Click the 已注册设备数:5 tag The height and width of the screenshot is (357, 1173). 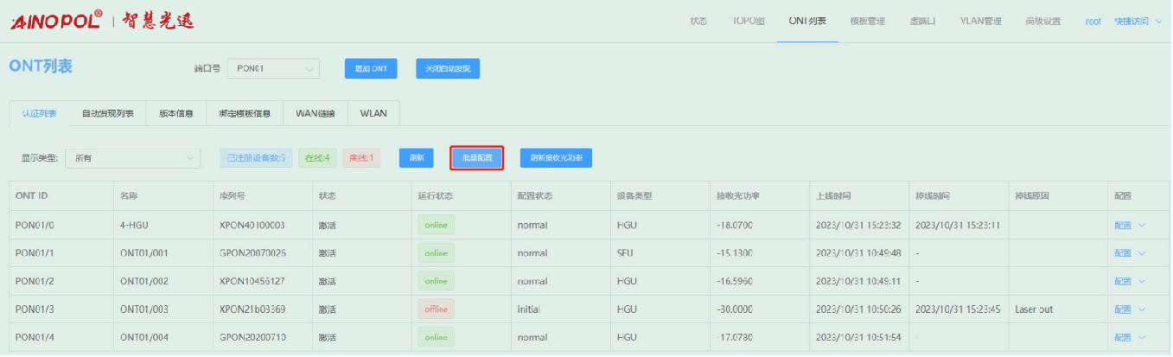[x=256, y=158]
